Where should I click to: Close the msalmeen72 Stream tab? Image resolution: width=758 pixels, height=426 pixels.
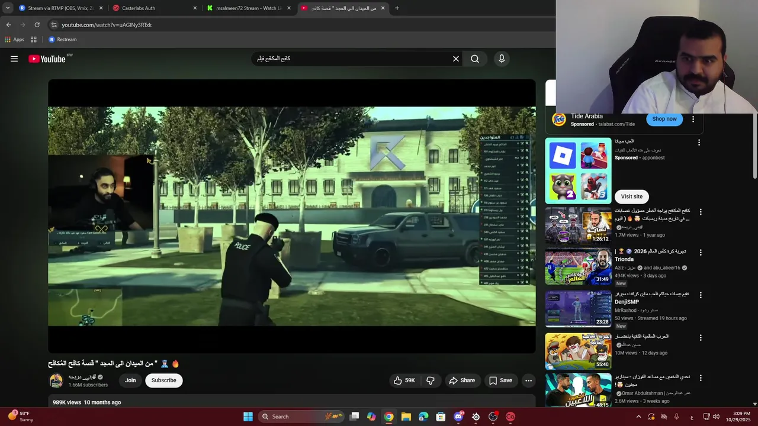coord(289,8)
